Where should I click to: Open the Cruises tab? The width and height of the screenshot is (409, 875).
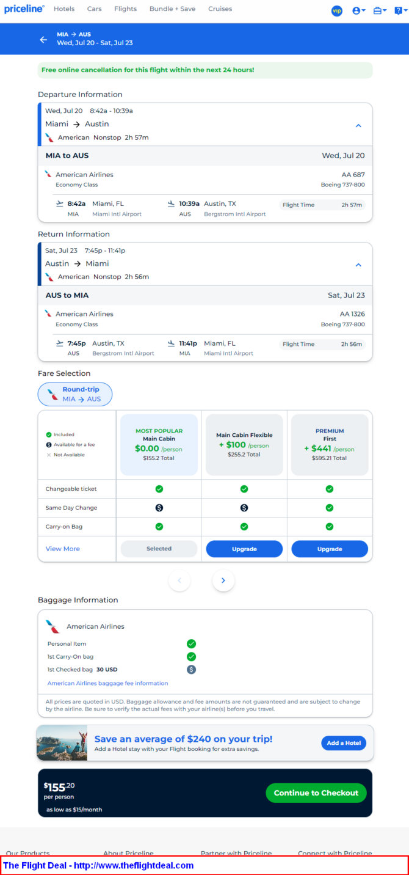tap(220, 9)
